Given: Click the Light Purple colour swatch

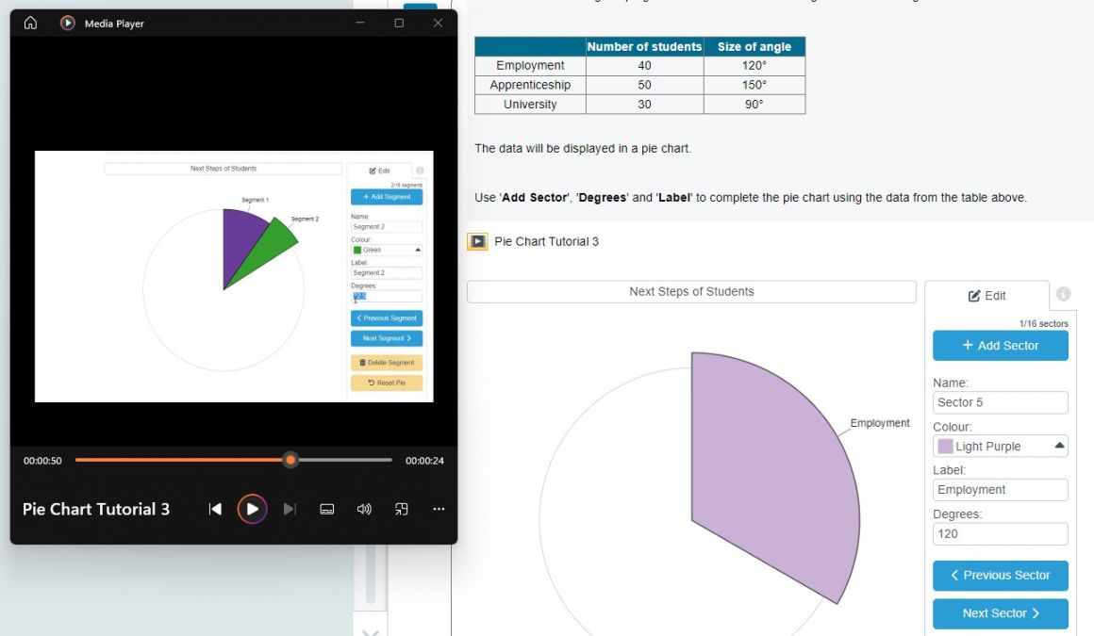Looking at the screenshot, I should click(x=945, y=446).
